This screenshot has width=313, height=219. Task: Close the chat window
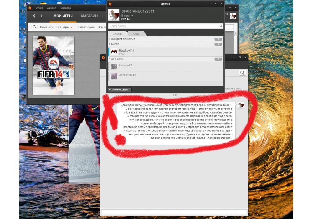pos(245,58)
